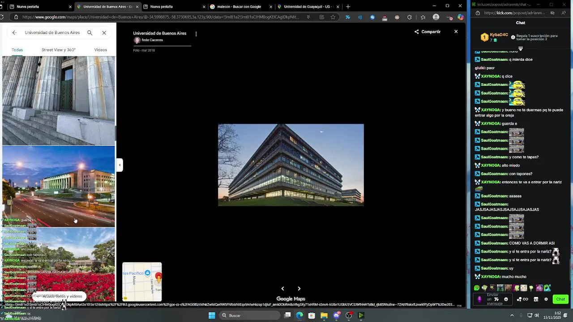Image resolution: width=573 pixels, height=322 pixels.
Task: Click the Añadir fotos y vídeos button
Action: [60, 296]
